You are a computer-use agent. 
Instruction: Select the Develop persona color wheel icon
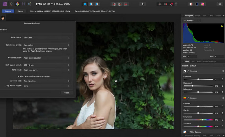[x=17, y=4]
